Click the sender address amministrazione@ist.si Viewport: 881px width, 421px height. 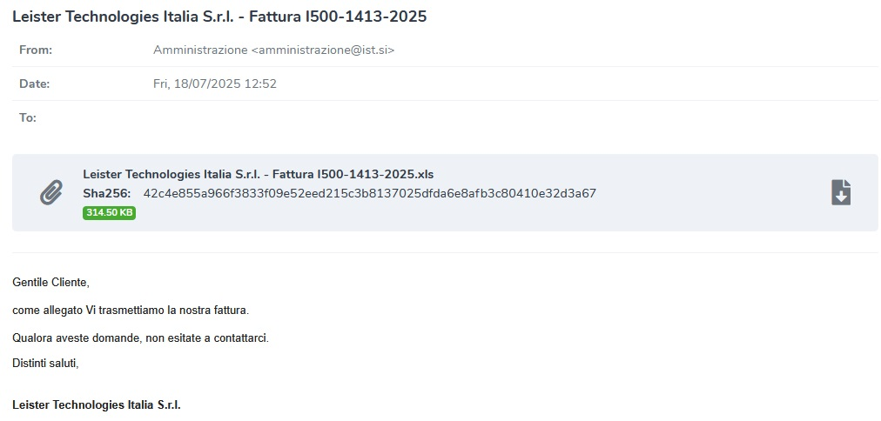(322, 50)
